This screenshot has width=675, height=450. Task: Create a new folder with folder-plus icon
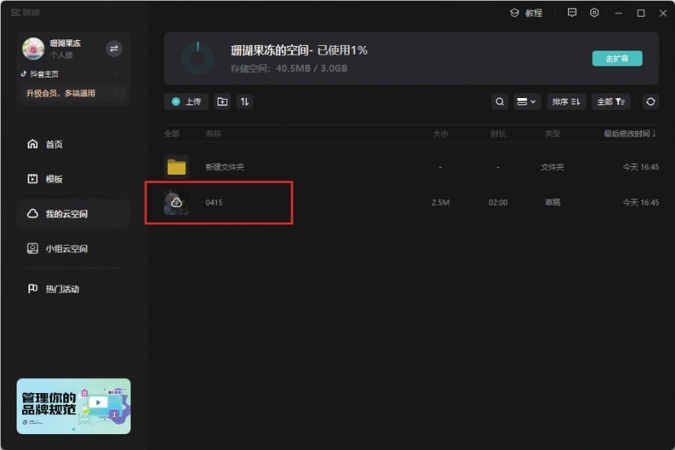(222, 101)
